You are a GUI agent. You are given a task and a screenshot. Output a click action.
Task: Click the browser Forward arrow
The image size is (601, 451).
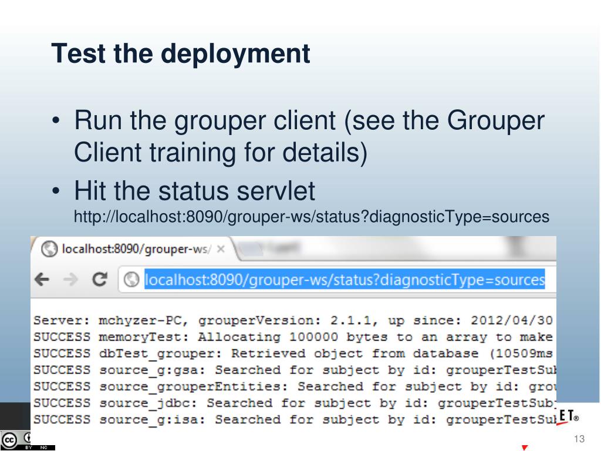pyautogui.click(x=70, y=279)
